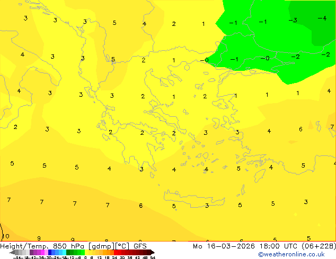Click the date '16-03-2026'
Screen dimensions: 336x259
click(x=231, y=246)
